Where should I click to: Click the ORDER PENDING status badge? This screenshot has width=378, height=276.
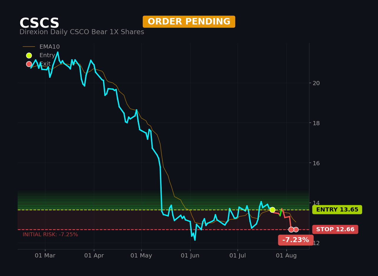[x=189, y=22]
